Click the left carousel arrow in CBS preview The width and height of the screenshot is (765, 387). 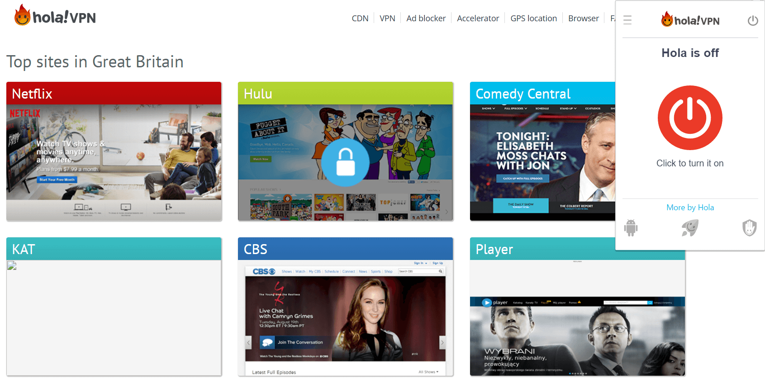tap(248, 342)
